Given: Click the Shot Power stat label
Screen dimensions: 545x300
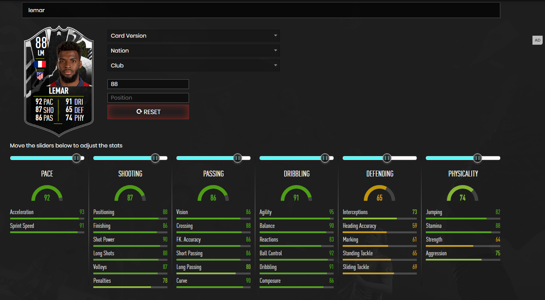Looking at the screenshot, I should point(104,240).
